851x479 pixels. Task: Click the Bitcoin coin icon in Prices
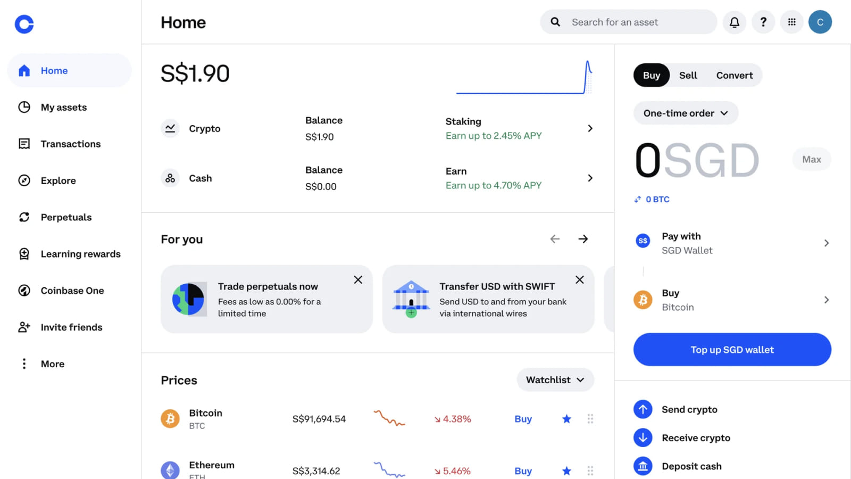(x=170, y=419)
